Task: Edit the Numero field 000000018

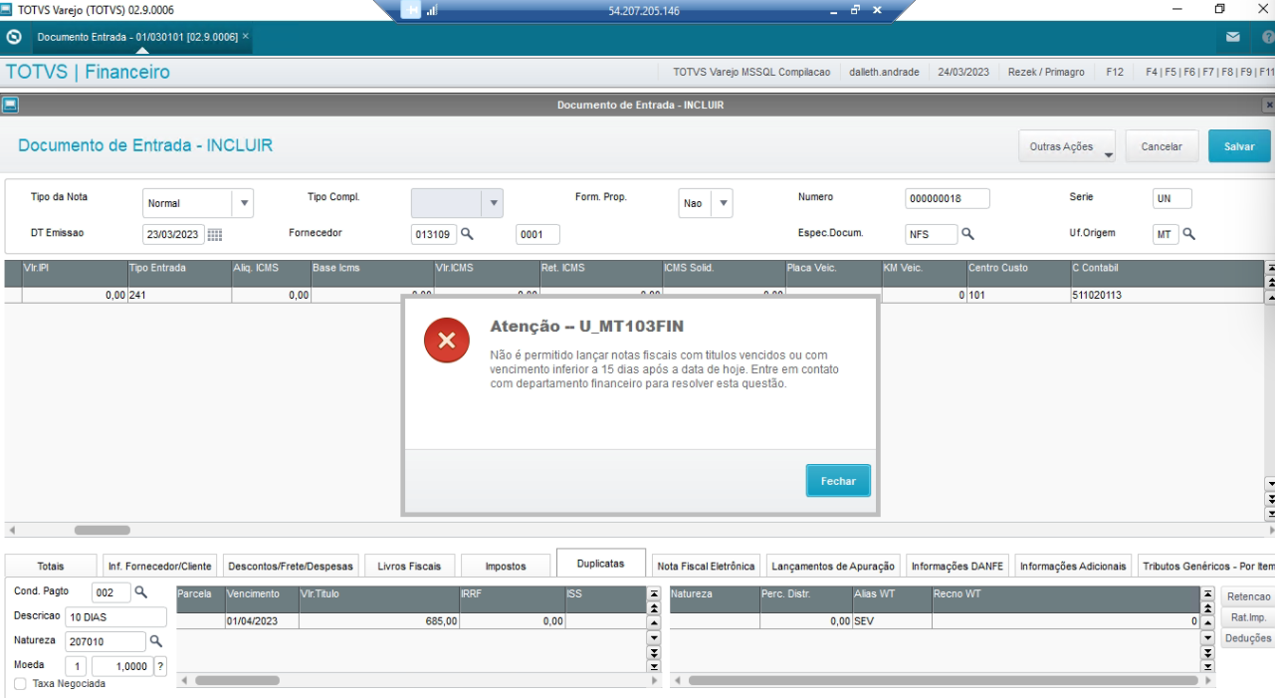Action: pos(948,198)
